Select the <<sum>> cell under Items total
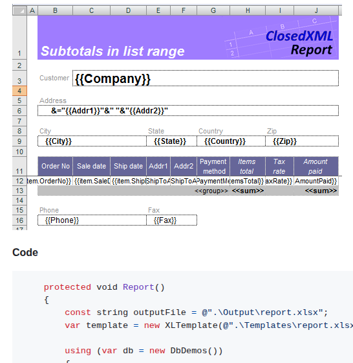 click(x=248, y=191)
